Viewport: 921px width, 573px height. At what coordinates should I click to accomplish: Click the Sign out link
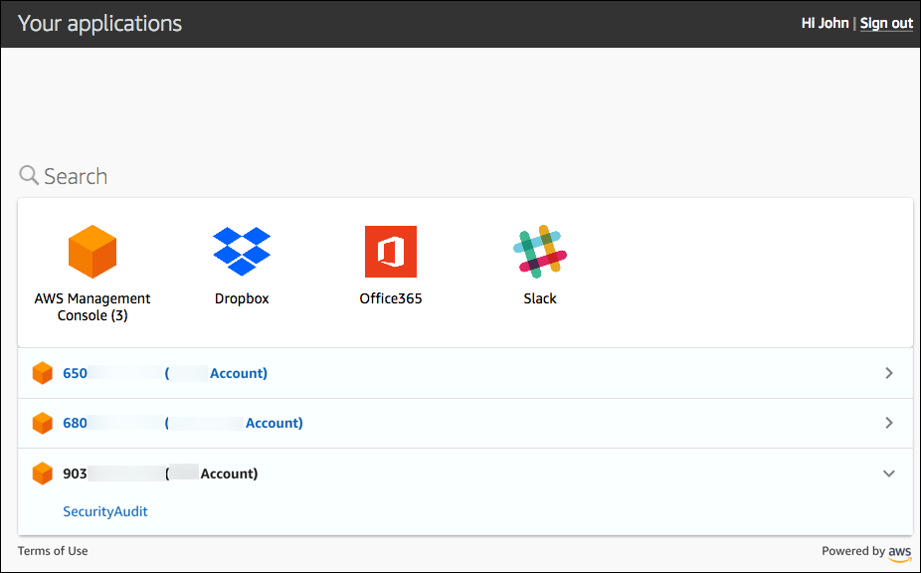[885, 22]
